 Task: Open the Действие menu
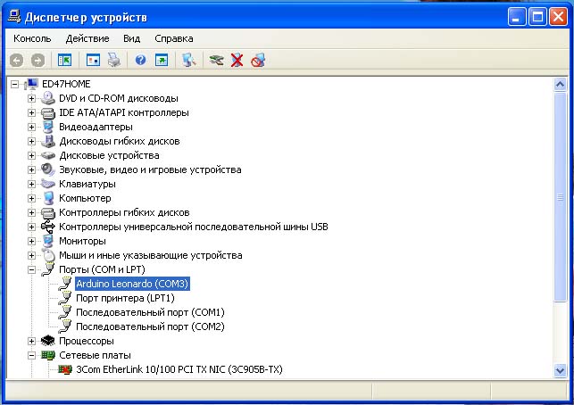[x=87, y=38]
